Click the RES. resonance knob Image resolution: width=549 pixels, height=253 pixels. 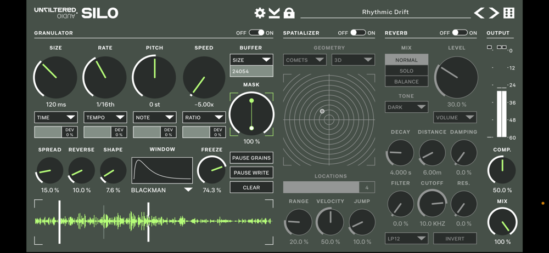tap(463, 204)
